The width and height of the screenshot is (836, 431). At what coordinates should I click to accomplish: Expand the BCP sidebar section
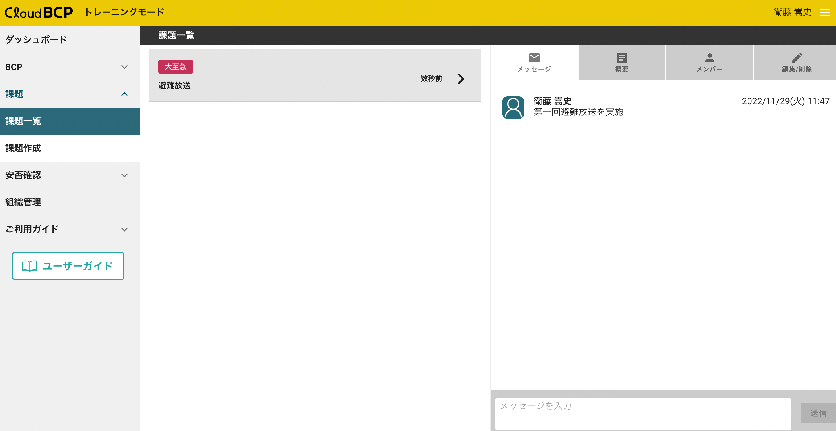point(124,67)
